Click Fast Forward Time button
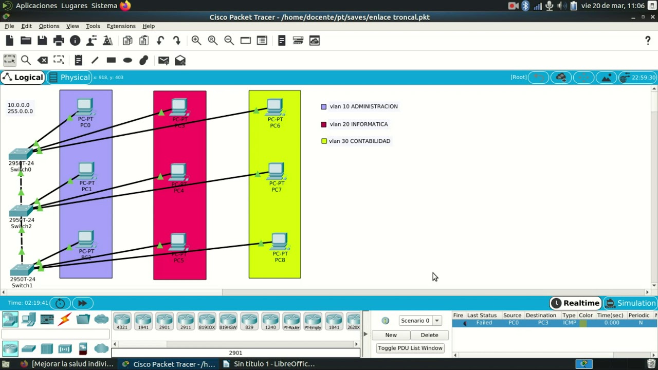 82,303
